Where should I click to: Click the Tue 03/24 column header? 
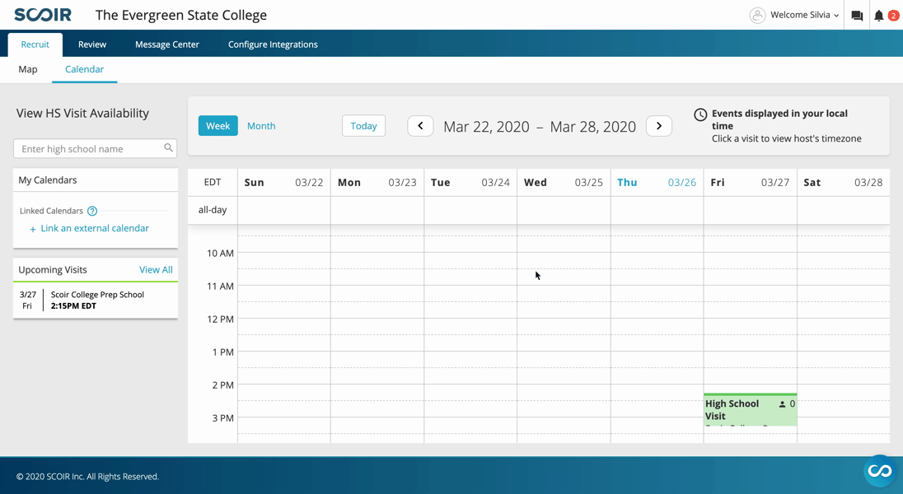(x=470, y=183)
